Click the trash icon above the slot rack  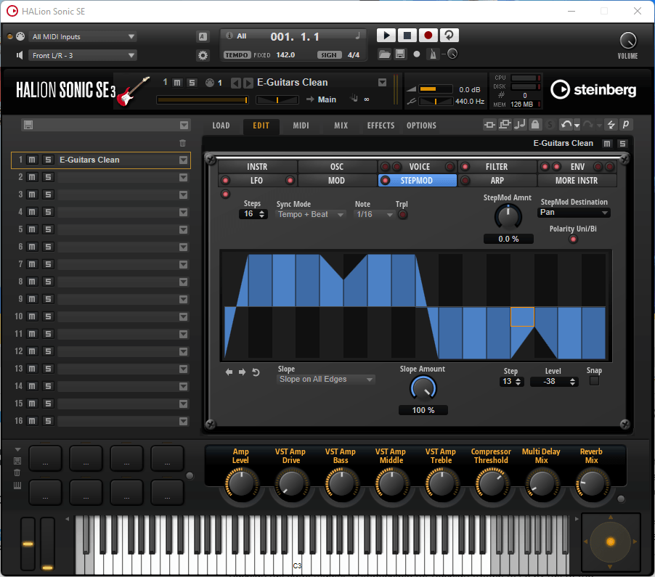[x=182, y=143]
